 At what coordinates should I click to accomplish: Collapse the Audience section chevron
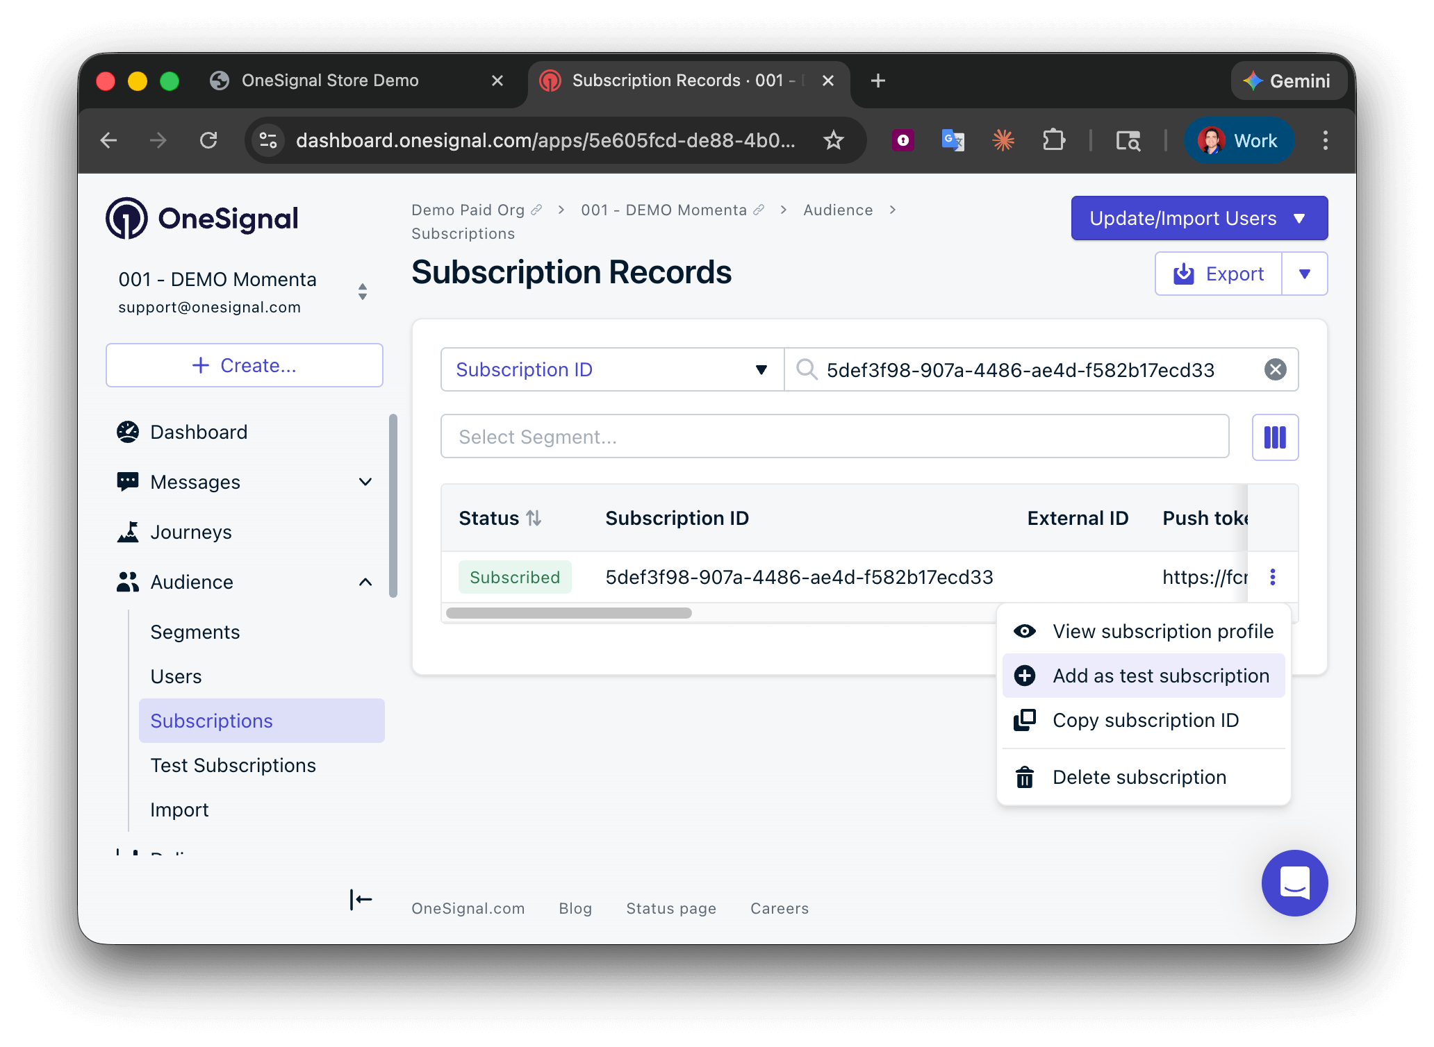pos(366,582)
